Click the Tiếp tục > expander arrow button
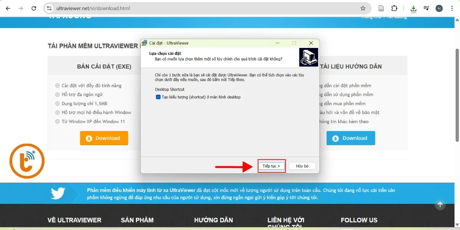This screenshot has height=230, width=460. [x=271, y=166]
